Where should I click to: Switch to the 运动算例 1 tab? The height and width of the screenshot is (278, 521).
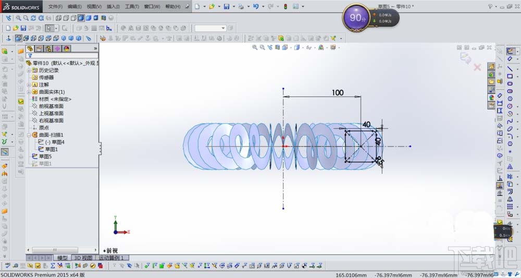pyautogui.click(x=112, y=258)
